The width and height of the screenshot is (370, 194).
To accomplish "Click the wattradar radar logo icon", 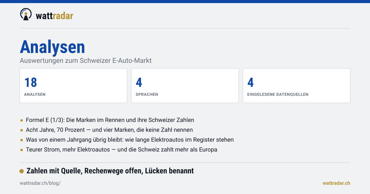I will (26, 14).
